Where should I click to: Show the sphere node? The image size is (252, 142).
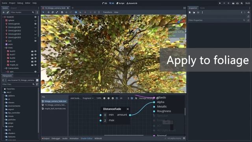[35, 21]
